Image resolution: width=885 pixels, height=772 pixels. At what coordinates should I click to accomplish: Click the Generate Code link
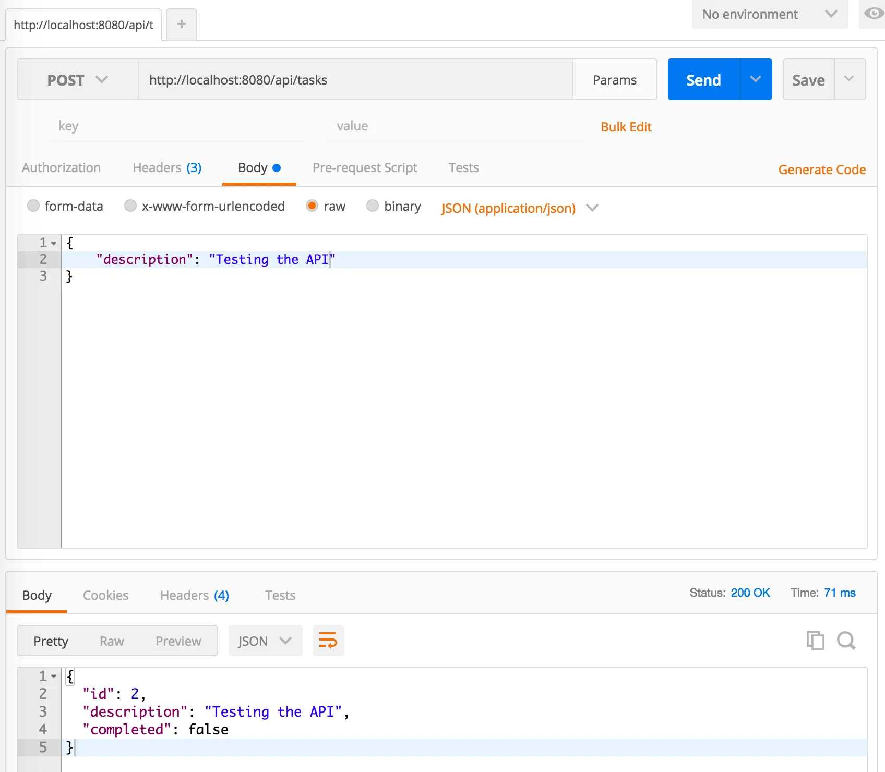[821, 170]
